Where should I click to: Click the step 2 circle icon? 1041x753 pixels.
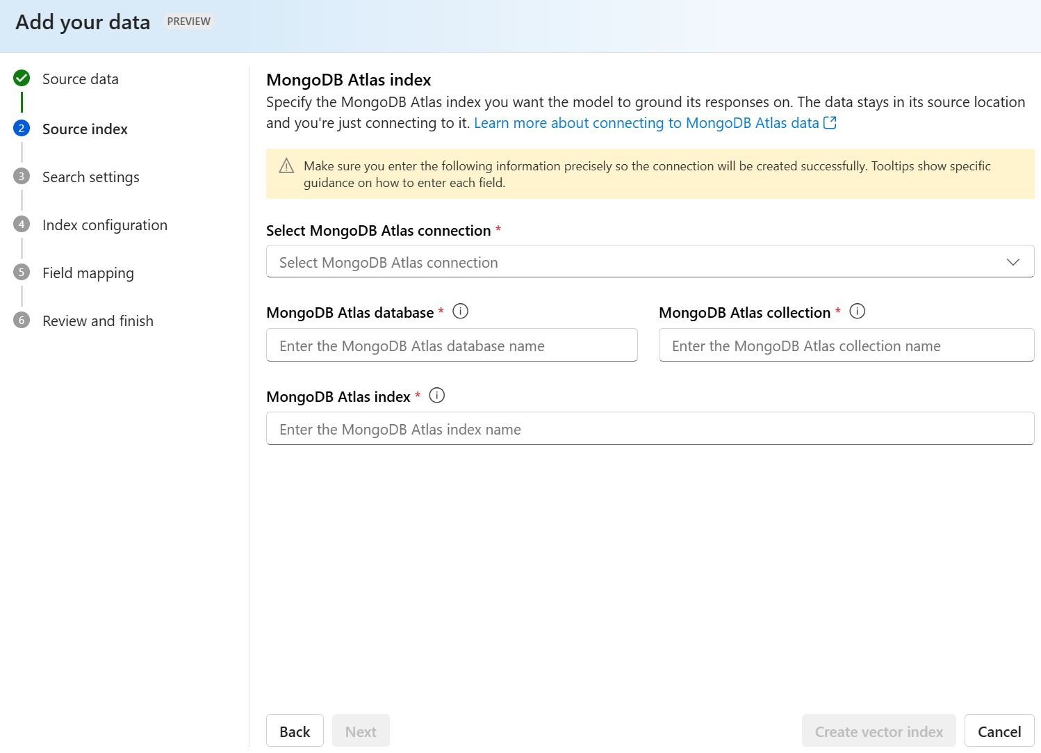click(22, 129)
